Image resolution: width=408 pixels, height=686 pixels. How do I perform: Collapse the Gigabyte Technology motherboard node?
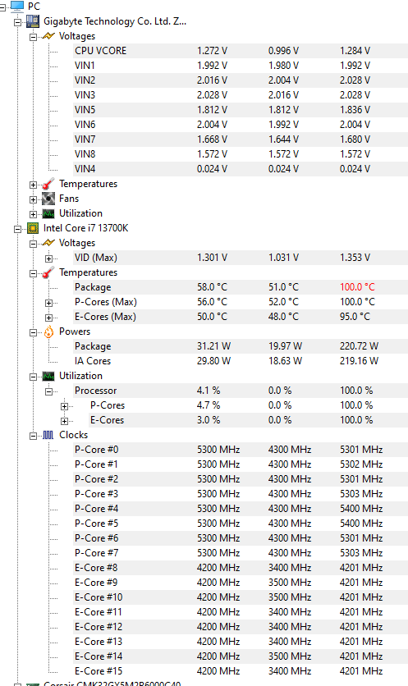(17, 22)
